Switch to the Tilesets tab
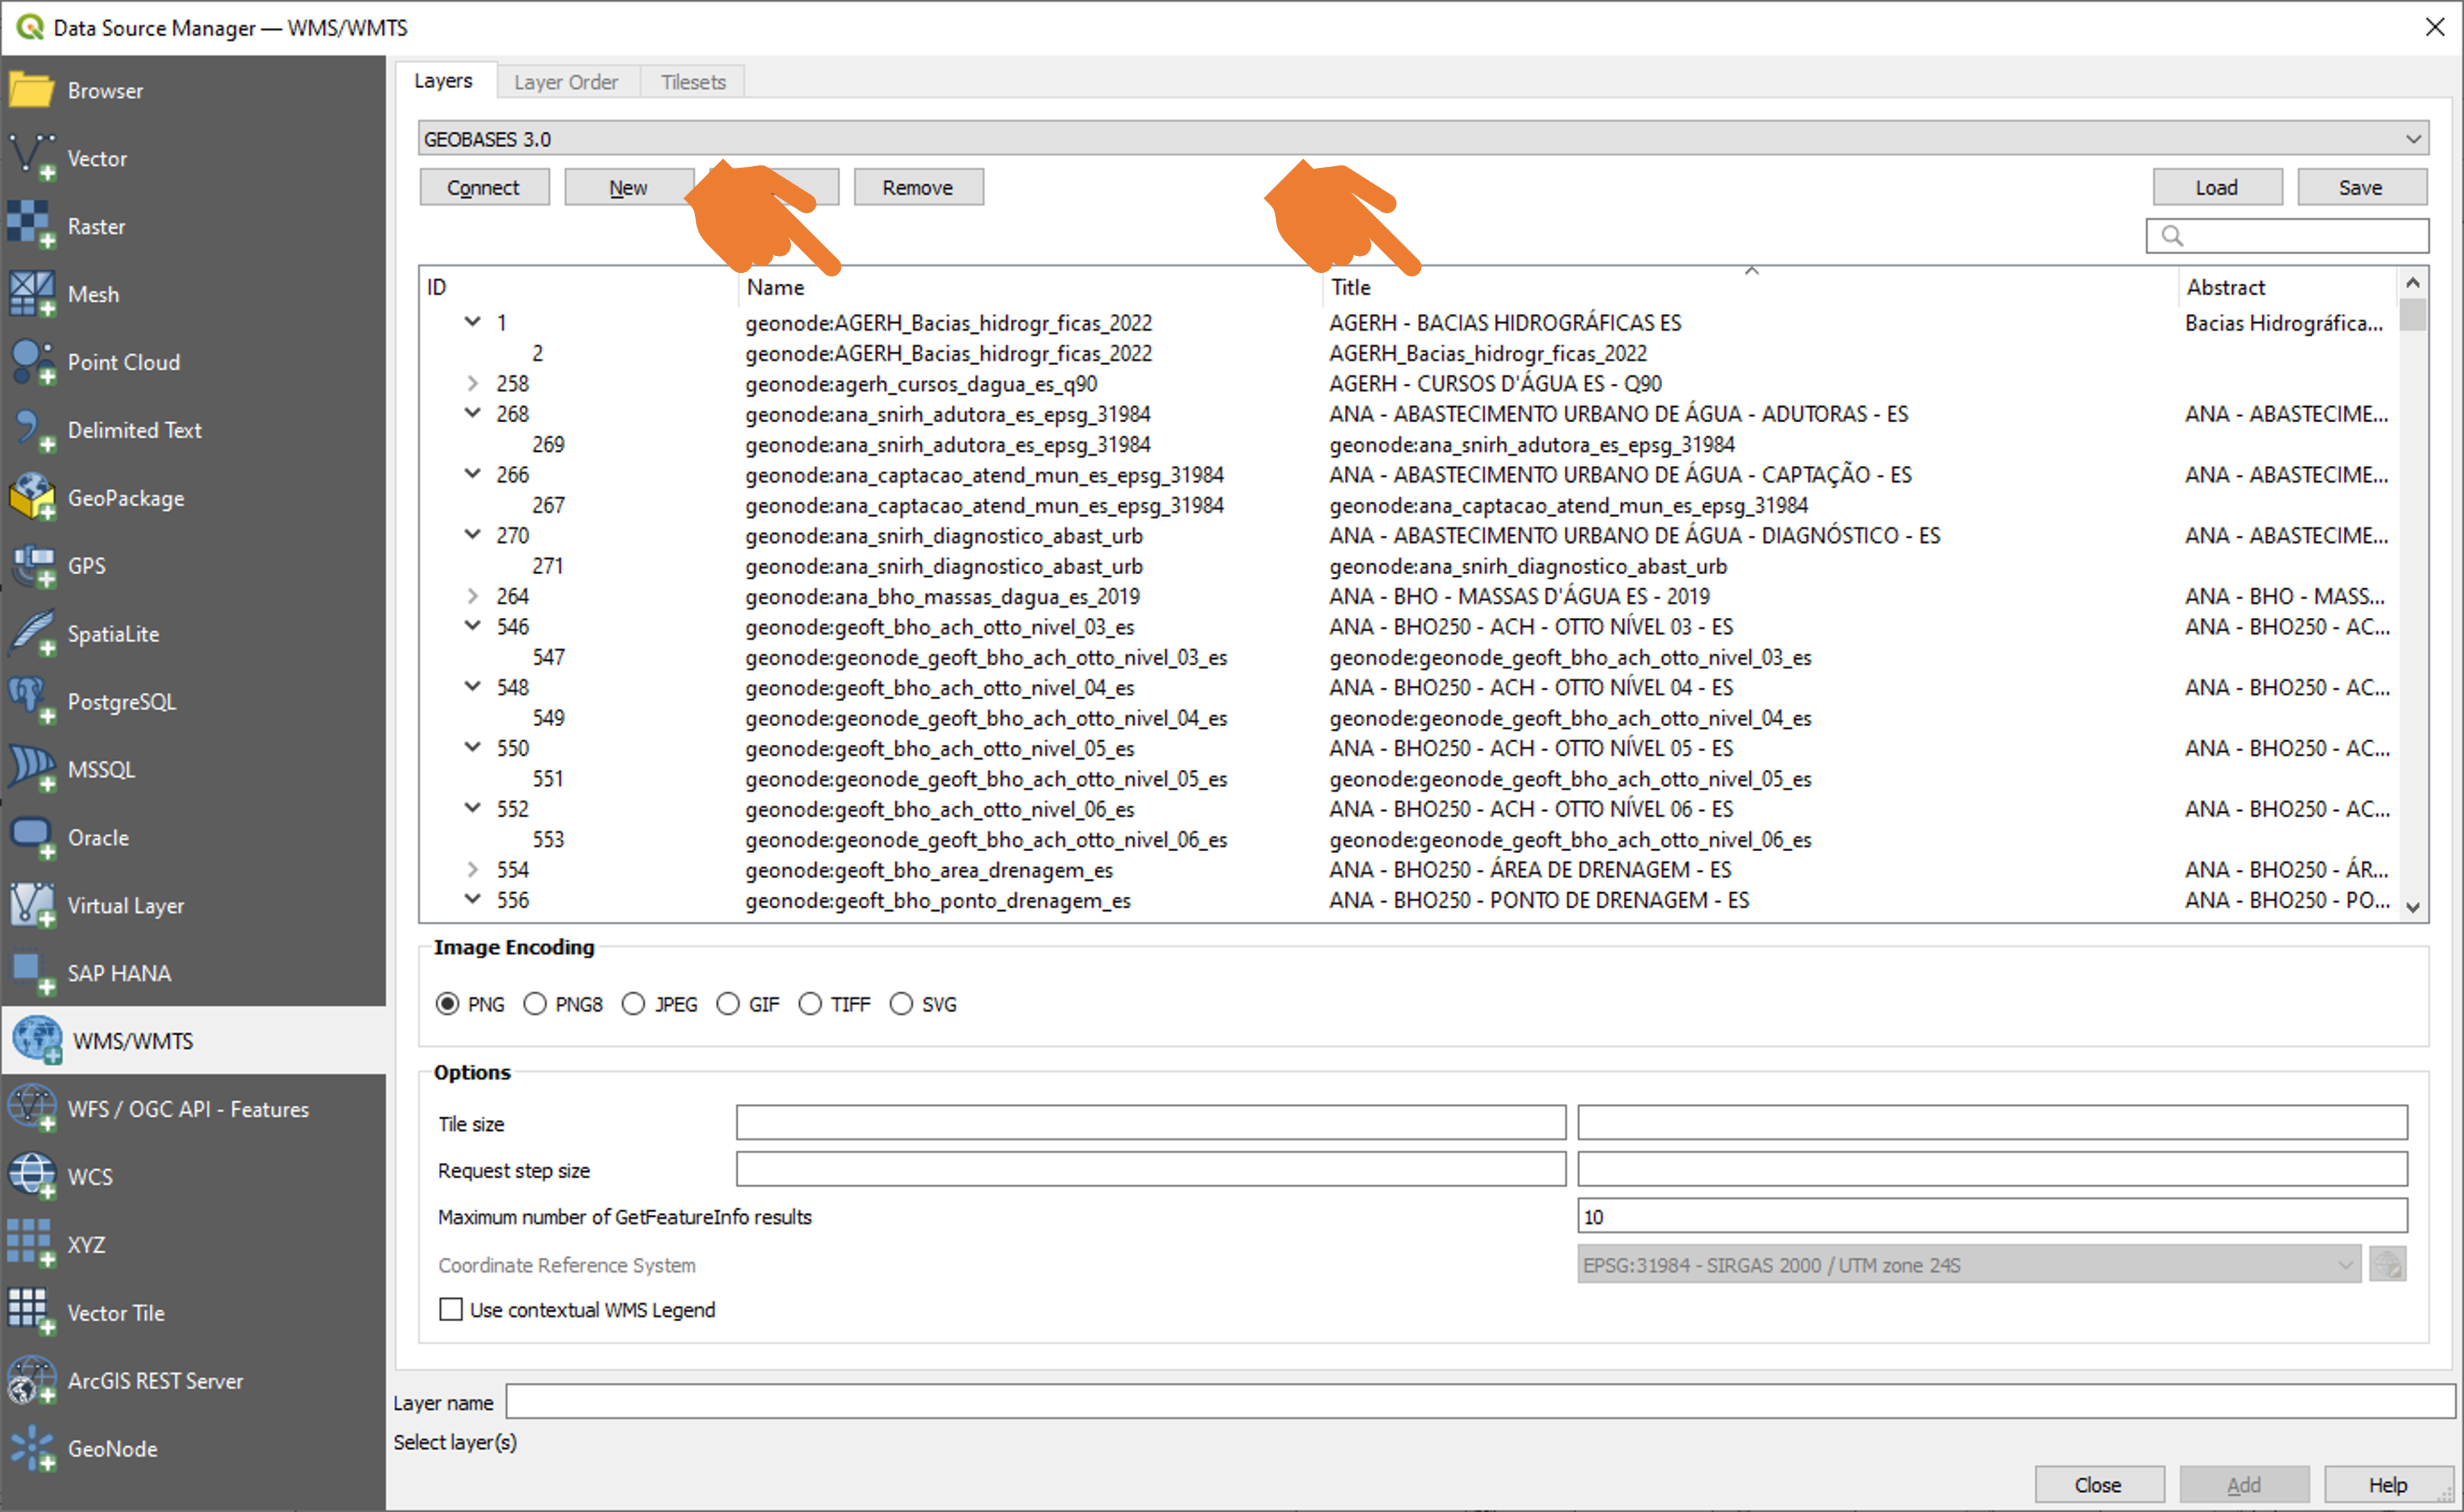 (693, 82)
